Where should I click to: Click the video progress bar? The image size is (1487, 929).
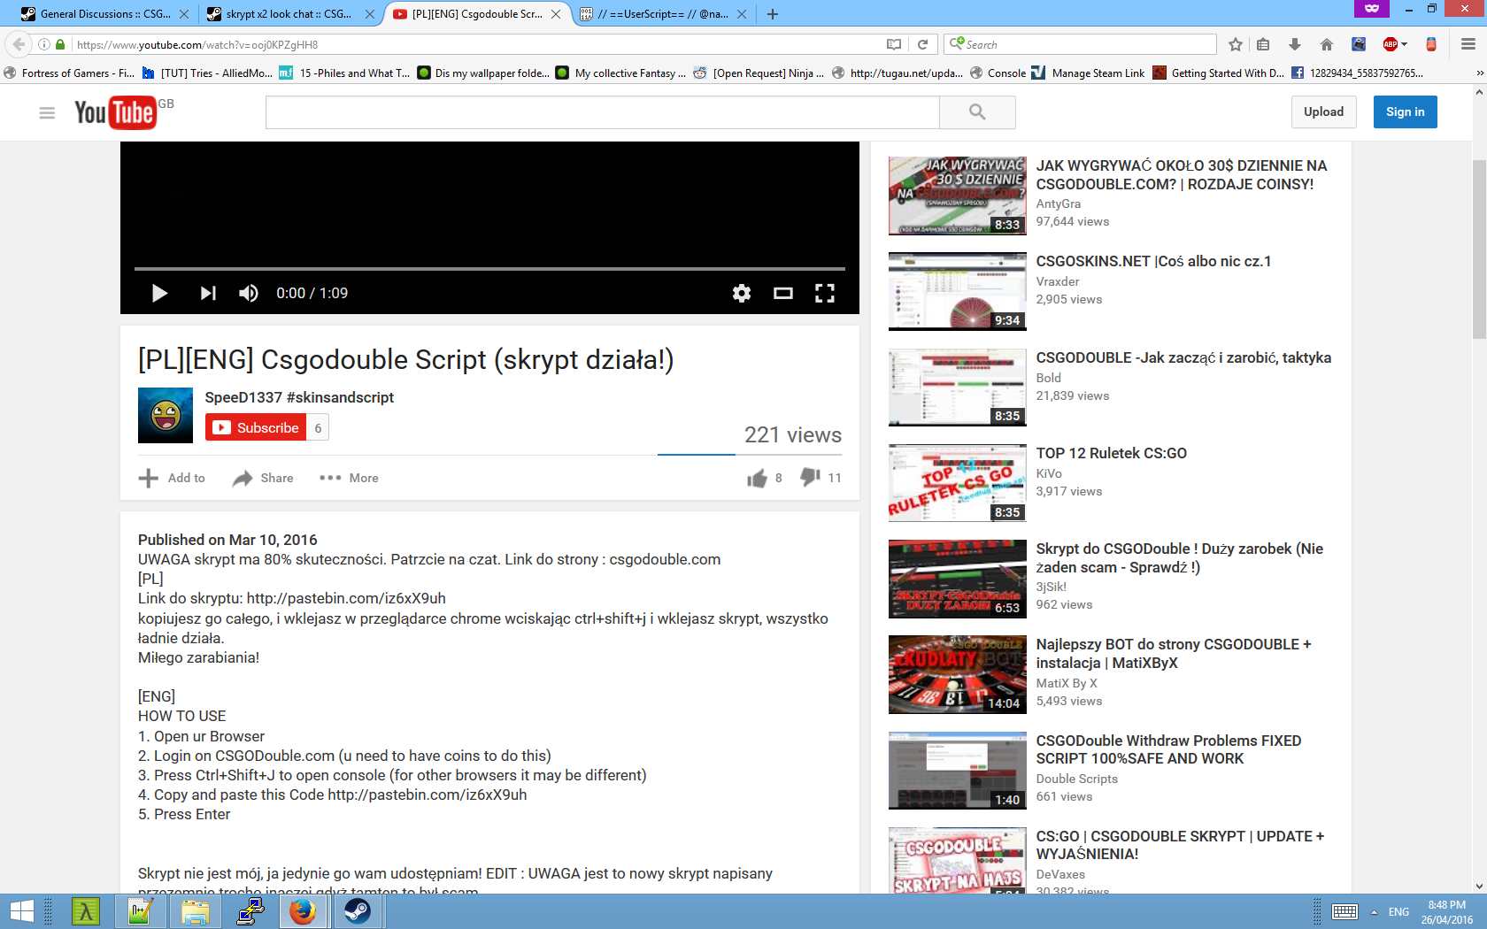[489, 268]
